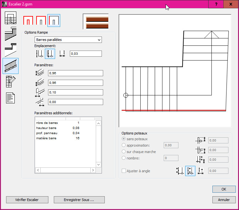Click the stair start offset icon
The image size is (239, 210).
click(x=40, y=93)
